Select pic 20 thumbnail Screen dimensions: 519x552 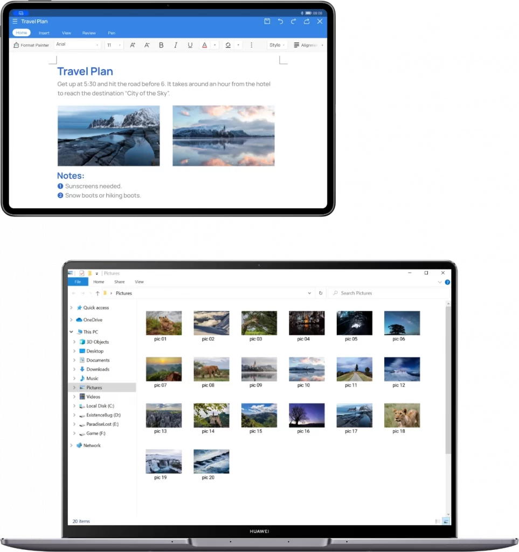[211, 461]
